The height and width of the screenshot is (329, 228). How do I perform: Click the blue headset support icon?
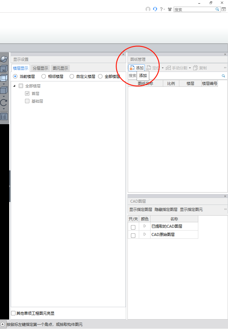155,9
